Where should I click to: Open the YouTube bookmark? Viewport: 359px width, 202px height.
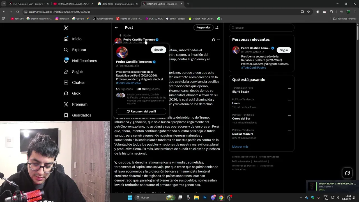[17, 19]
